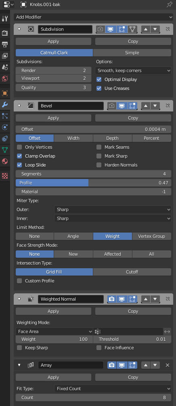Disable the Use Creases checkbox
Screen dimensions: 176x406
(x=99, y=88)
